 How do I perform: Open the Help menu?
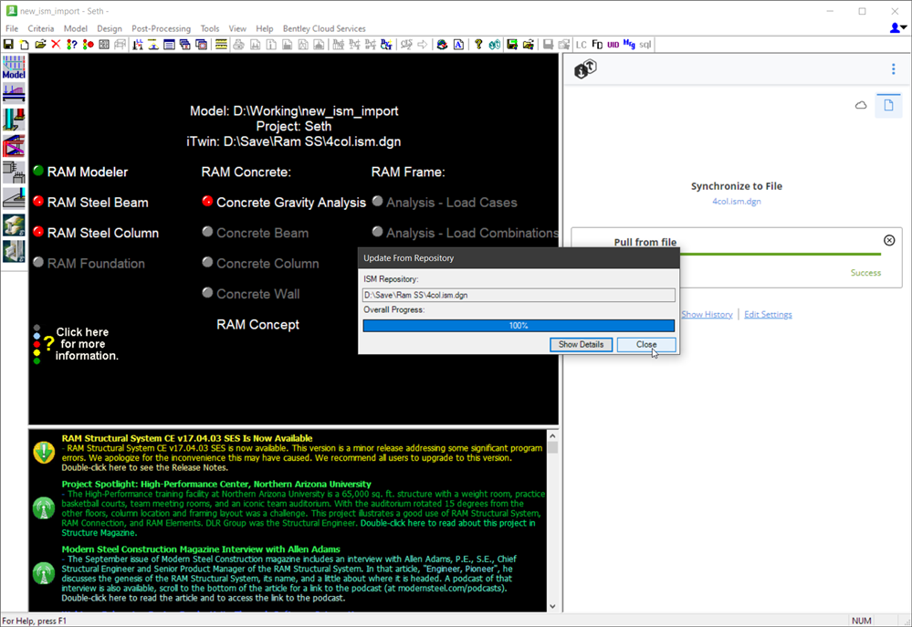[265, 28]
